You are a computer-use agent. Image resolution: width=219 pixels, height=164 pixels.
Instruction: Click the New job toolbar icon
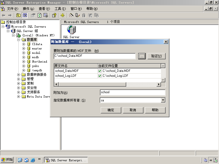(x=96, y=15)
